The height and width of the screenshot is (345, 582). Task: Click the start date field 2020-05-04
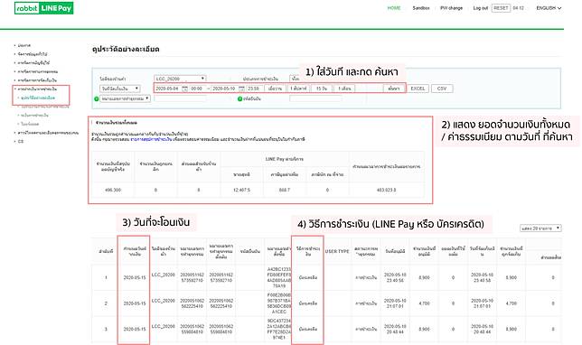point(167,89)
